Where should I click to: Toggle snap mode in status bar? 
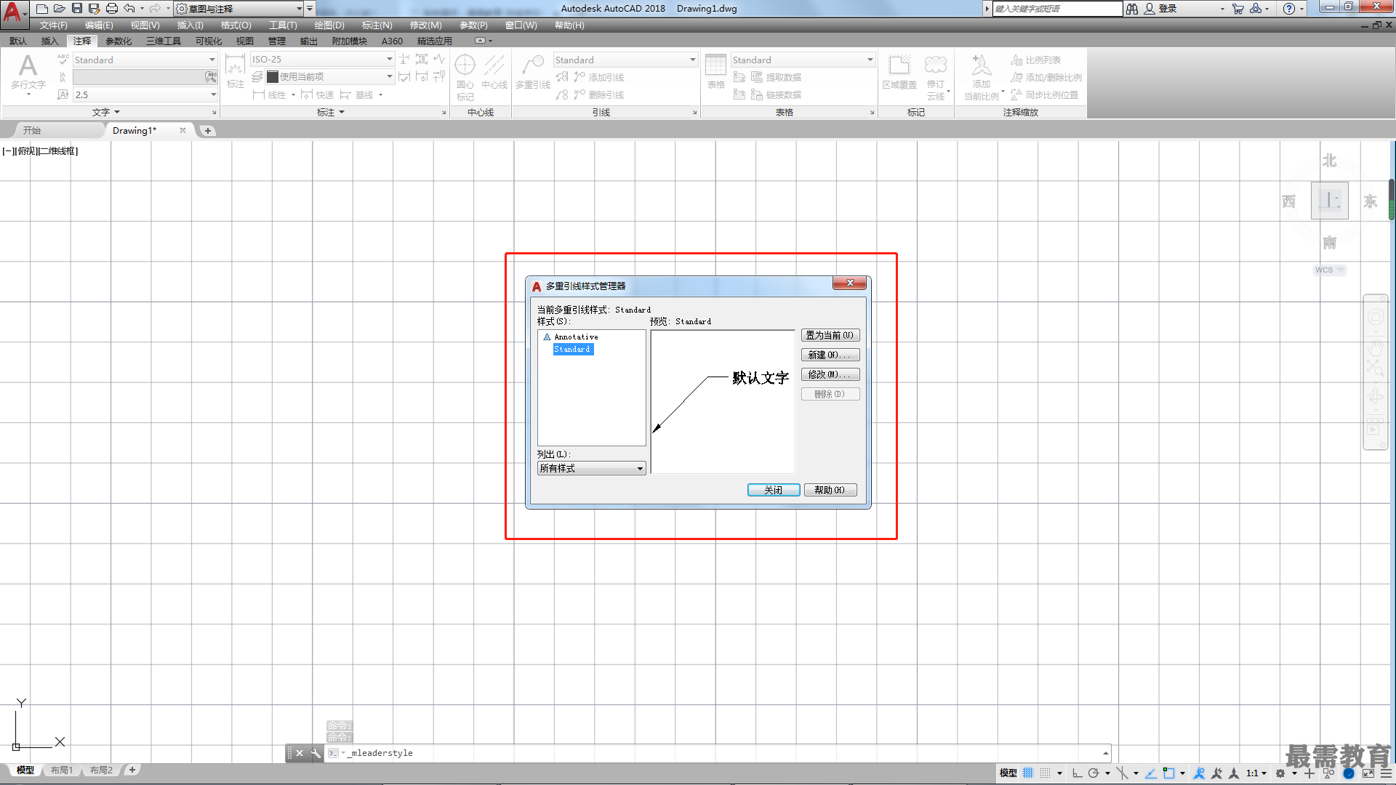pos(1045,773)
